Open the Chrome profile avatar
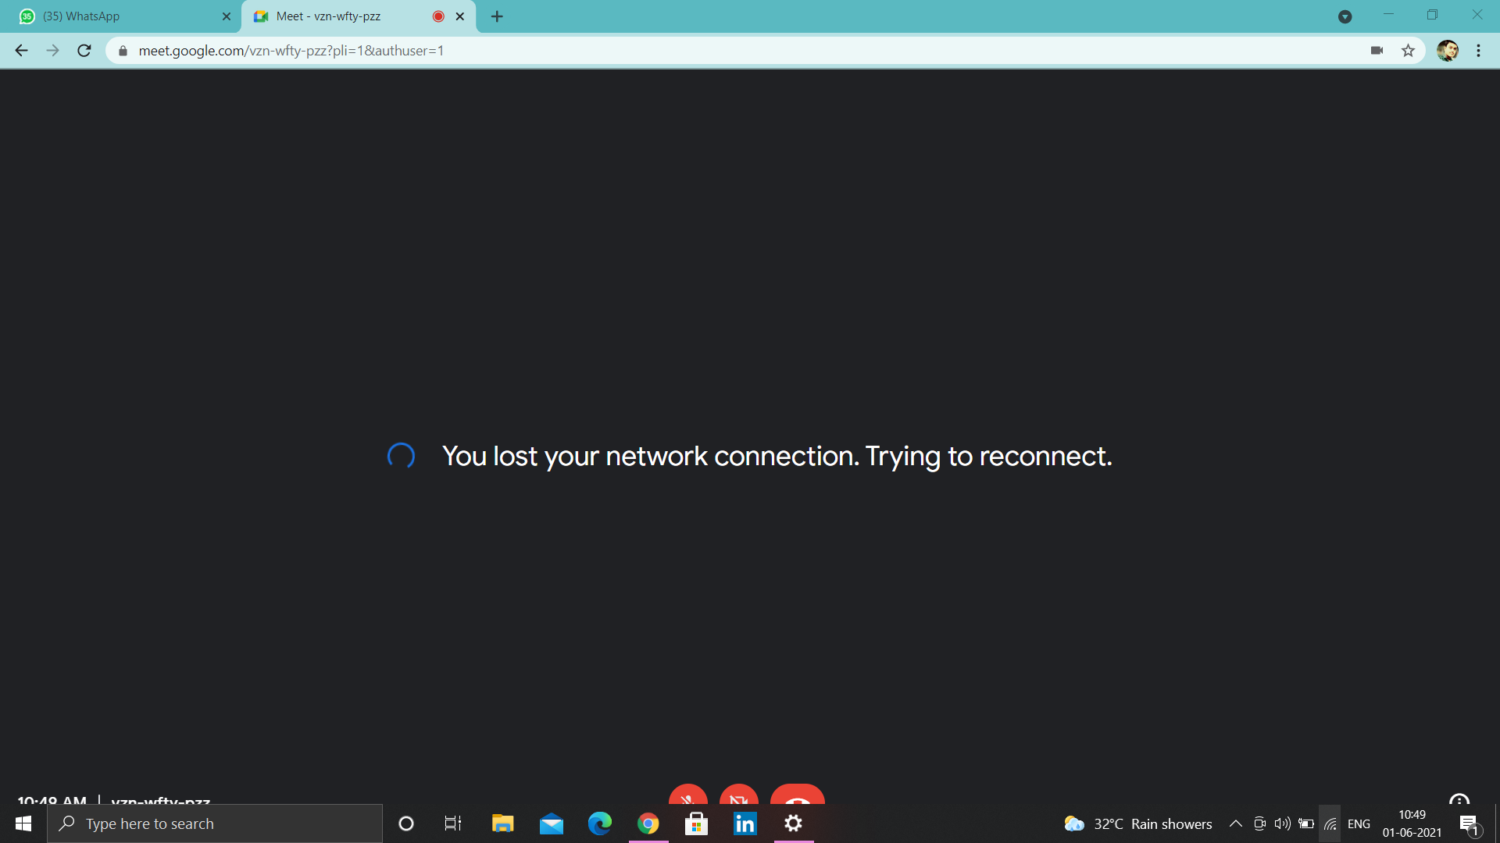1500x843 pixels. tap(1447, 51)
